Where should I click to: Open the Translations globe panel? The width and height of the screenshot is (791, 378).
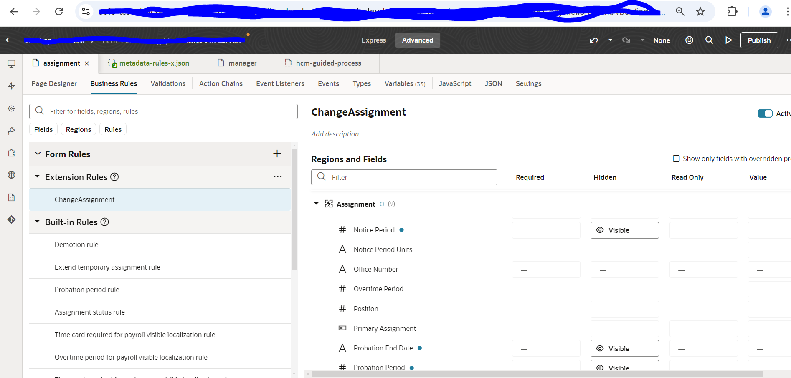11,175
